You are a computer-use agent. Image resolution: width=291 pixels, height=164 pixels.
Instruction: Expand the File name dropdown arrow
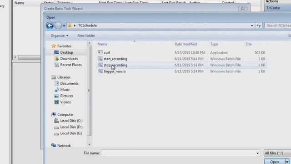click(x=257, y=154)
